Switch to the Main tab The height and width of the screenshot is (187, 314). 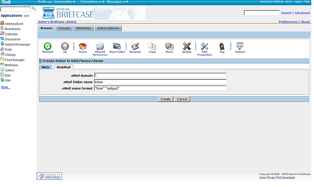(45, 67)
